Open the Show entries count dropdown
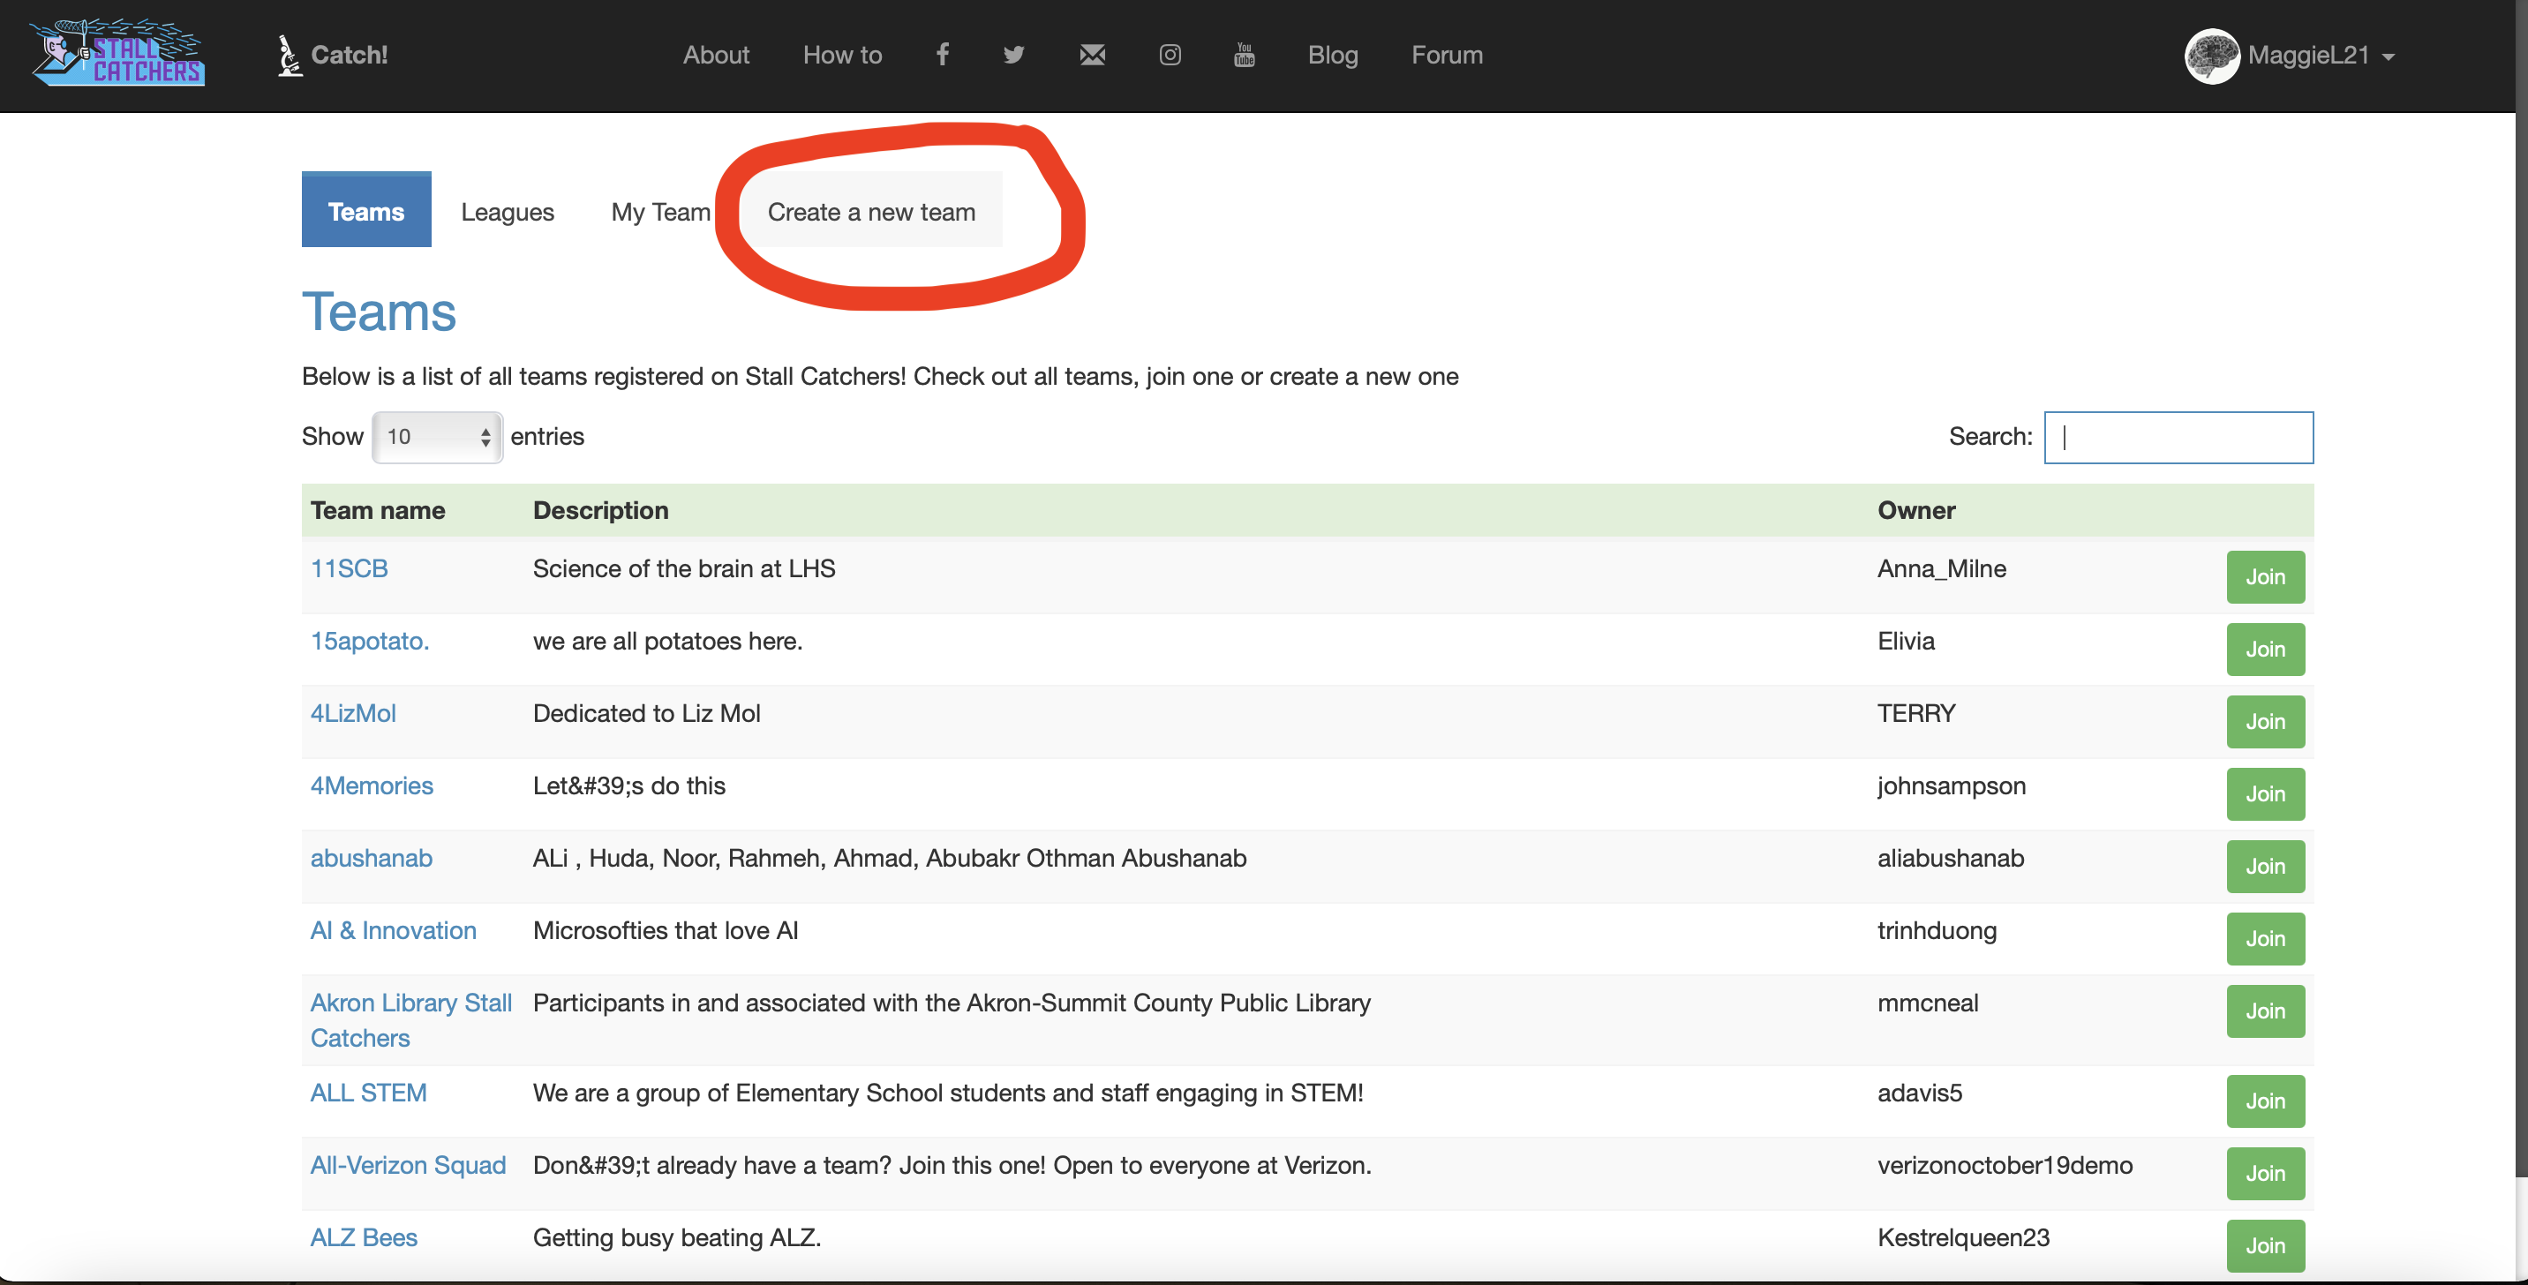 [438, 437]
